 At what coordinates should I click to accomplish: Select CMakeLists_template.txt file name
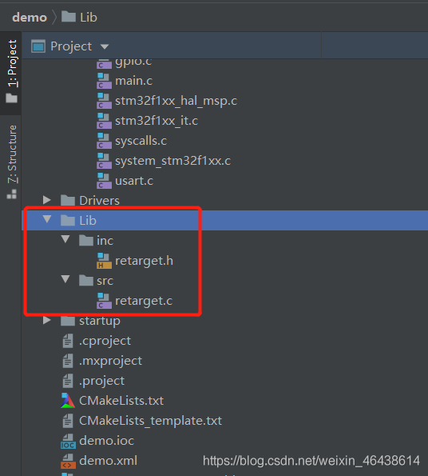[x=150, y=421]
